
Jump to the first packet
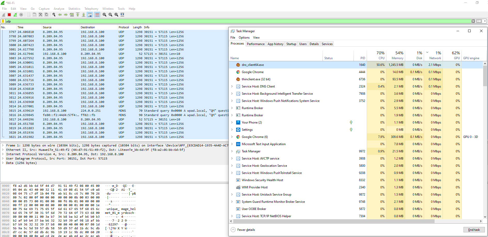78,15
